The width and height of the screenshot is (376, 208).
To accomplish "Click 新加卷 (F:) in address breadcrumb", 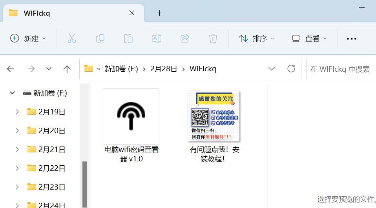I will coord(121,69).
